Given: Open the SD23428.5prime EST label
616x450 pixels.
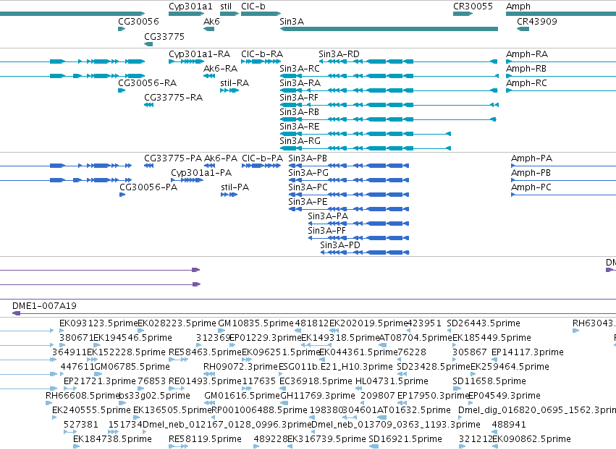Looking at the screenshot, I should [x=434, y=367].
